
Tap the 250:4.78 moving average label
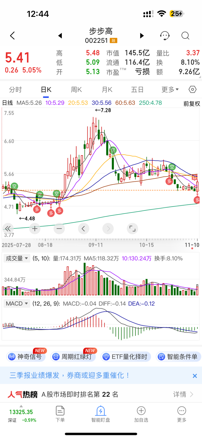pos(150,103)
